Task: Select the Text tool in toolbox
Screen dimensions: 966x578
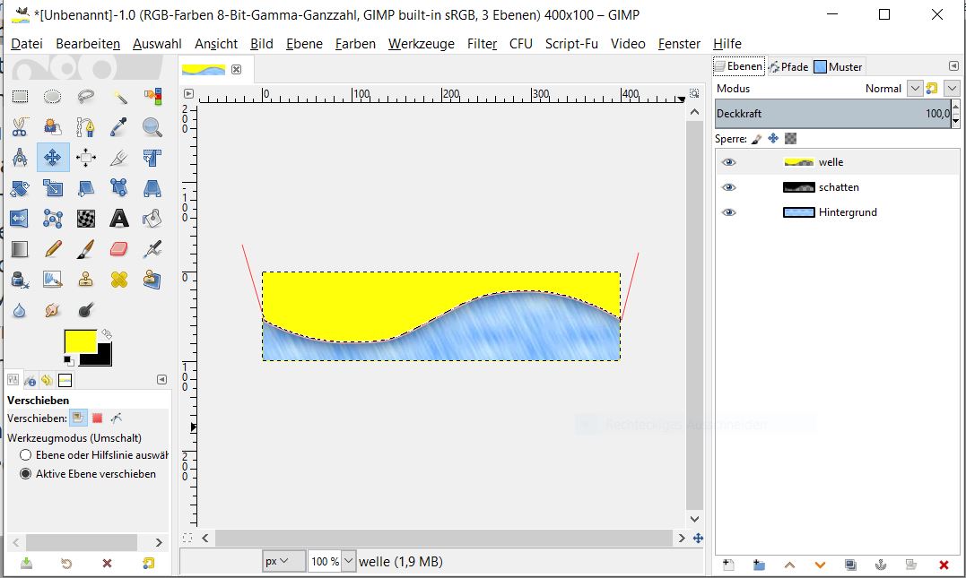Action: (118, 218)
